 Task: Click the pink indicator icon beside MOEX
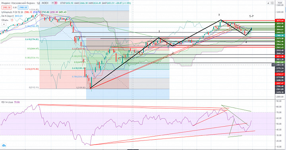(56, 3)
